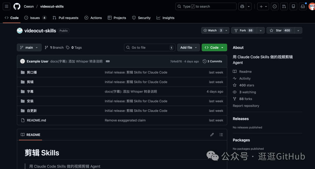Viewport: 315px width, 169px height.
Task: Expand the Add file dropdown
Action: pyautogui.click(x=188, y=48)
